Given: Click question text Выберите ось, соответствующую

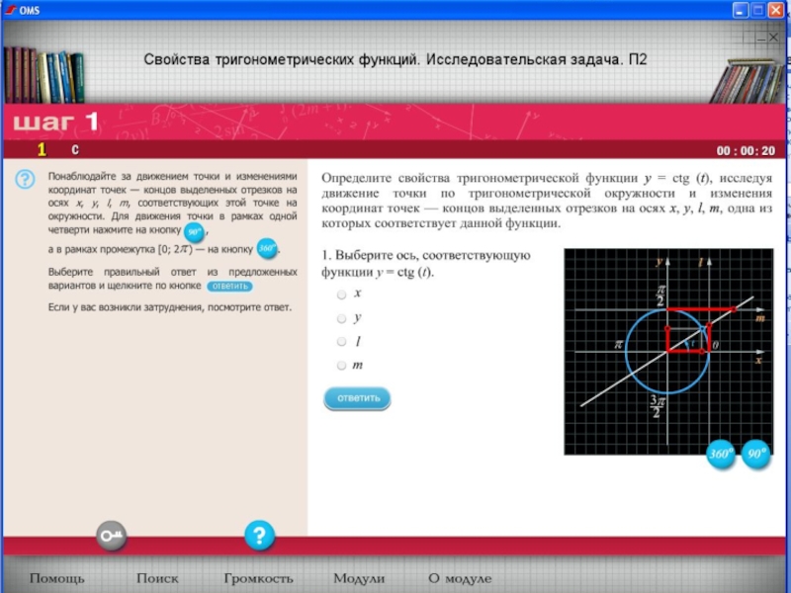Looking at the screenshot, I should click(433, 255).
